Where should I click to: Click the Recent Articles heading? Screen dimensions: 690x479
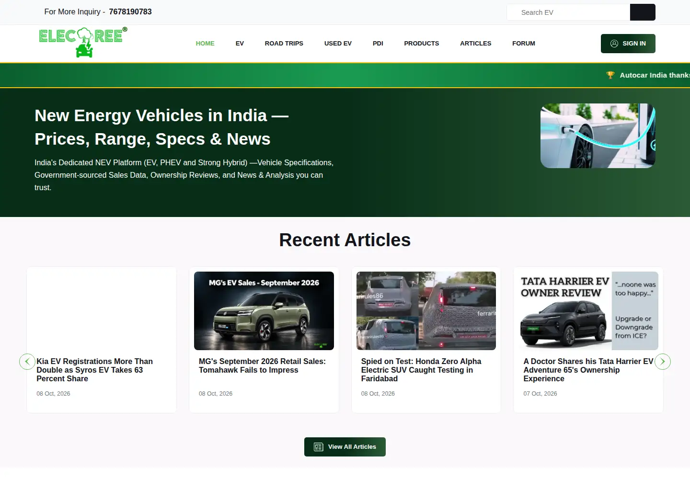coord(345,240)
